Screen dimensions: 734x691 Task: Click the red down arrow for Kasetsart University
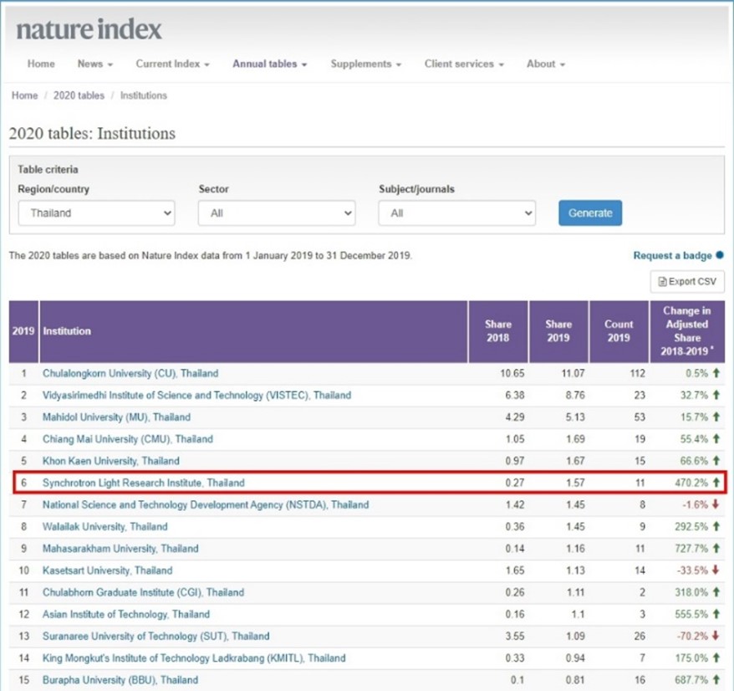716,571
